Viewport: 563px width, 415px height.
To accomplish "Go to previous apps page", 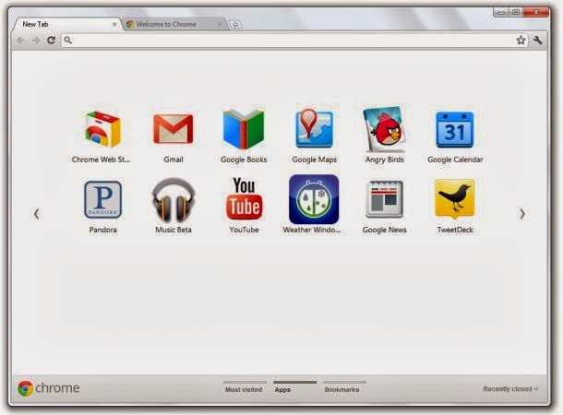I will (x=37, y=214).
